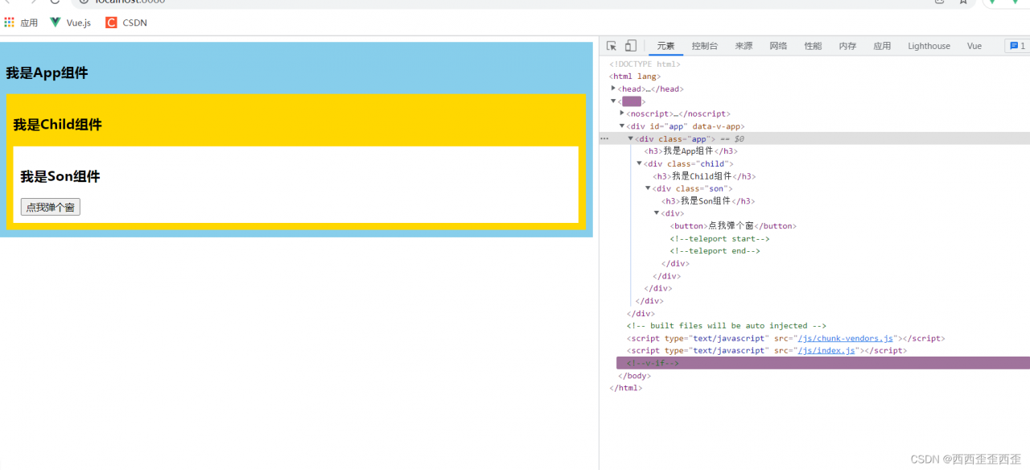Open the Vue.js bookmark
The image size is (1030, 470).
tap(71, 23)
